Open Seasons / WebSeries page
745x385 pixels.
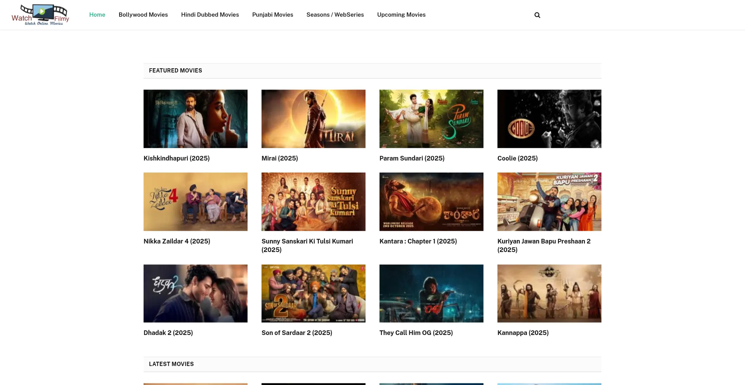[335, 15]
